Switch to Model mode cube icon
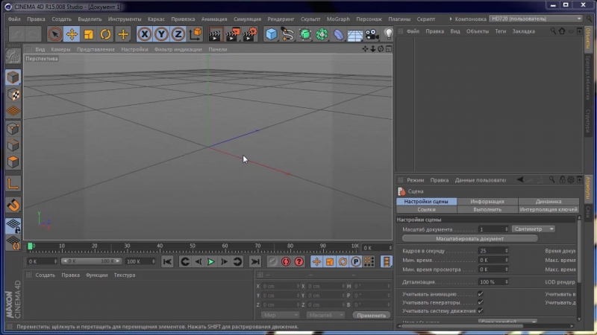Viewport: 597px width, 335px height. tap(13, 77)
